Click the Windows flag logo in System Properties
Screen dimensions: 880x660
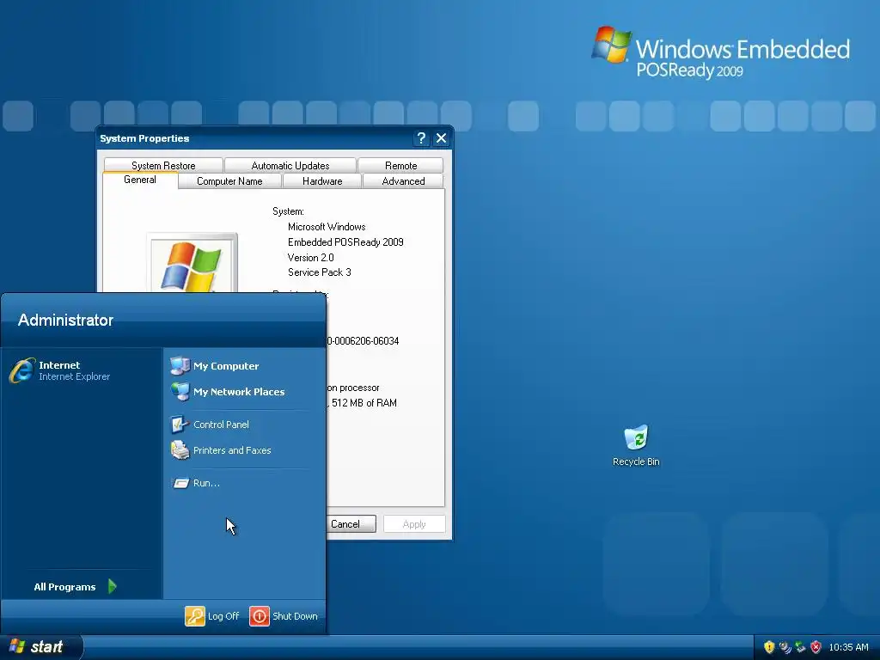point(192,266)
